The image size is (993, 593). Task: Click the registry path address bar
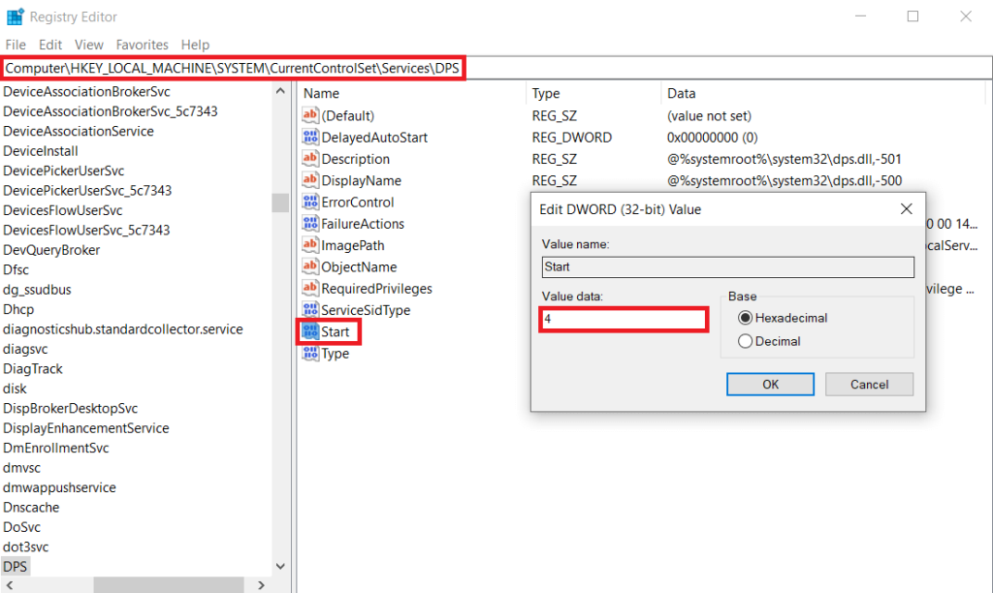pyautogui.click(x=496, y=69)
